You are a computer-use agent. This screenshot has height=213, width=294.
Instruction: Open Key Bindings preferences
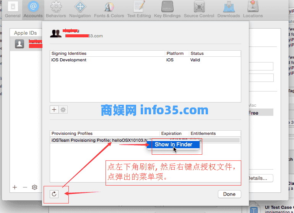[x=167, y=10]
